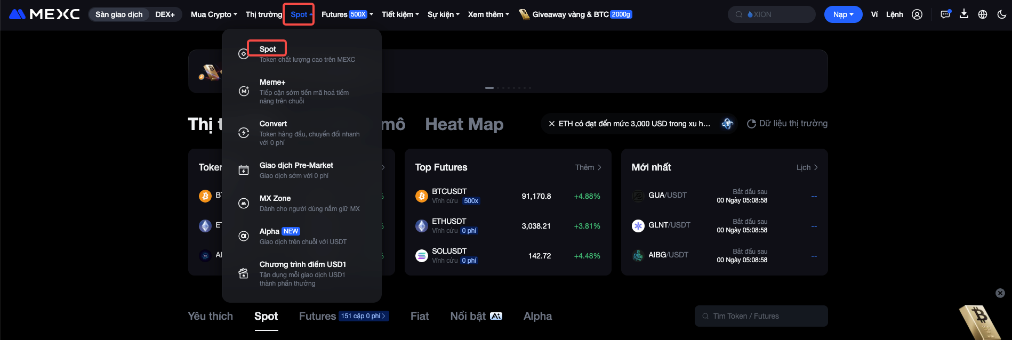Switch to the Fiat tab

[420, 316]
